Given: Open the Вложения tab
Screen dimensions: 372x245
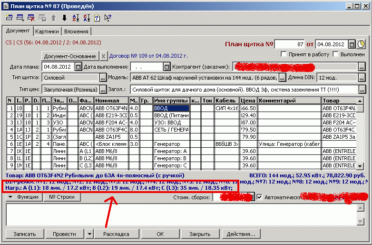Looking at the screenshot, I should [x=76, y=31].
